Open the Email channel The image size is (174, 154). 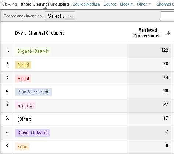point(23,78)
